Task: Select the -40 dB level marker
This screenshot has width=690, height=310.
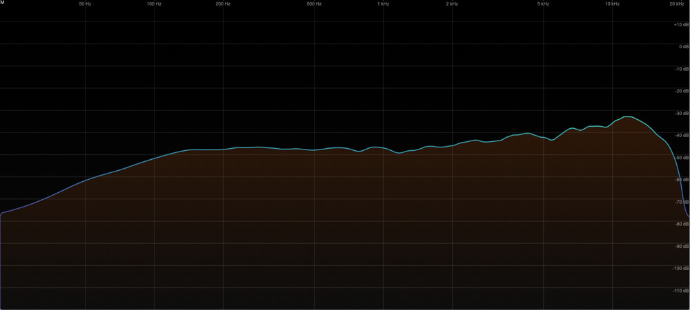Action: [680, 136]
